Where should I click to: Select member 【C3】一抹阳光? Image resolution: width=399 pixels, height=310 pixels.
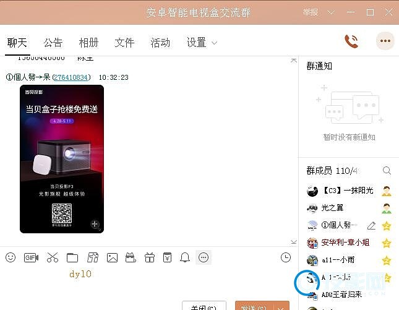pyautogui.click(x=349, y=191)
